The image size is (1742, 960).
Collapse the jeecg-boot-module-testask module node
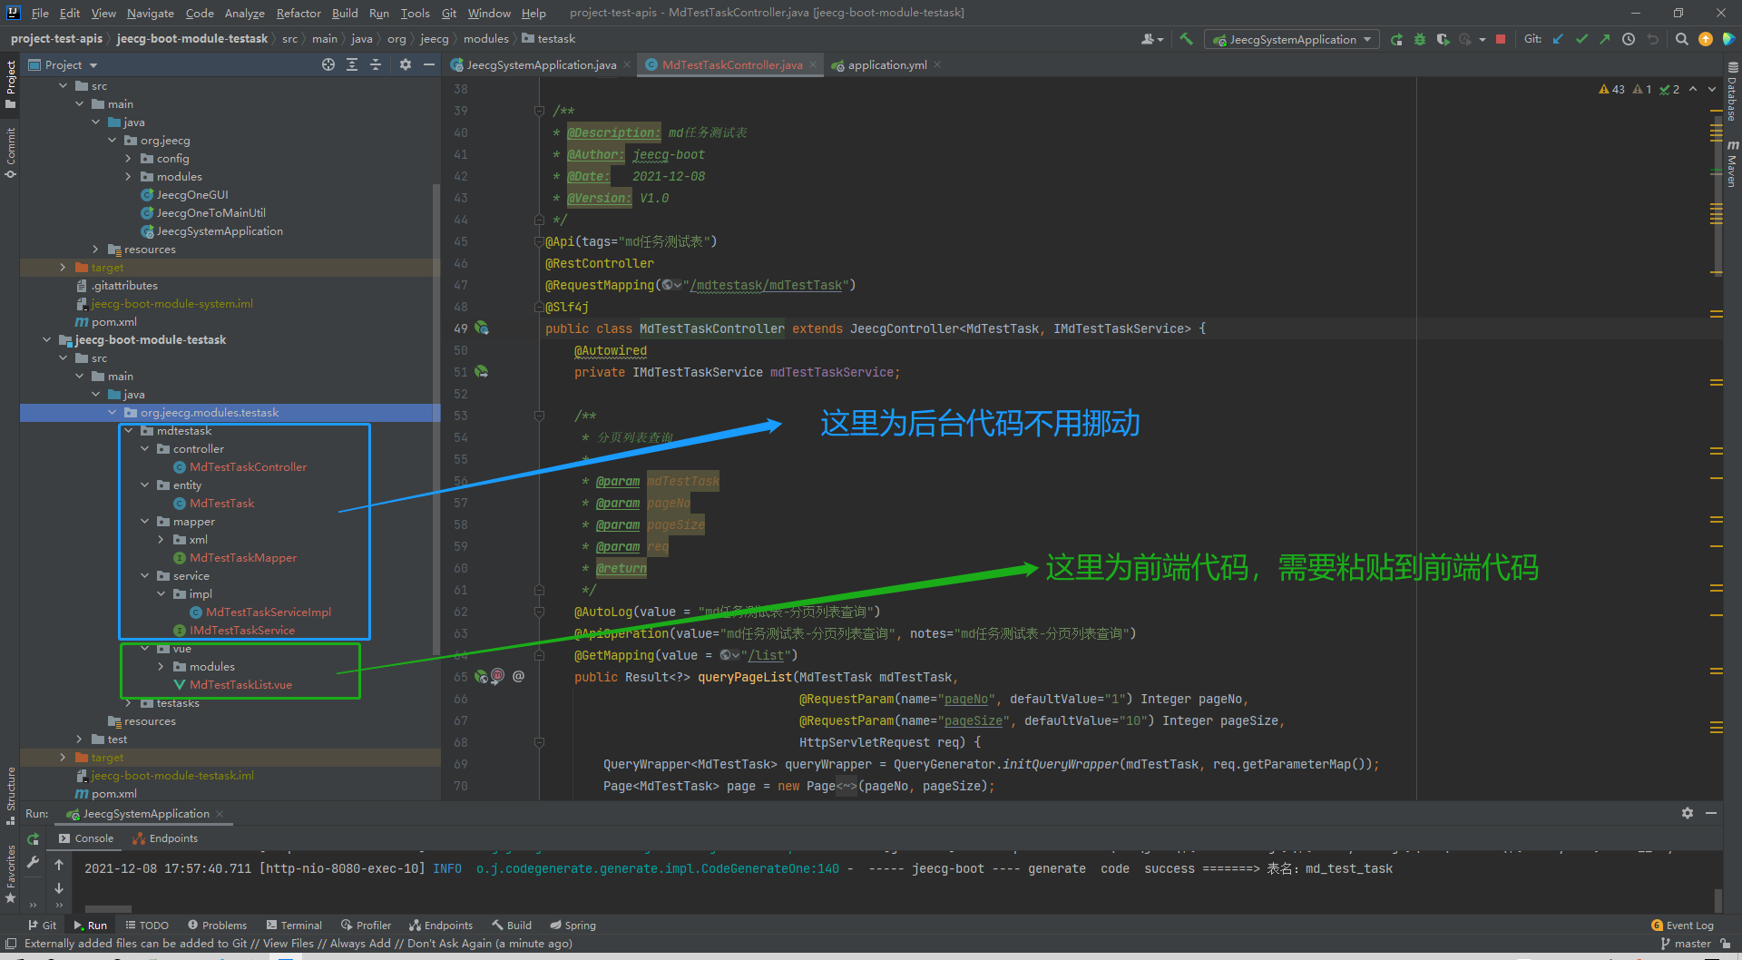click(x=46, y=339)
